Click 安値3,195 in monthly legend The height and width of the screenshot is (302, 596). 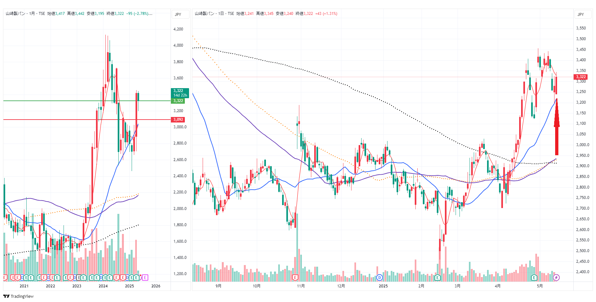click(x=95, y=14)
